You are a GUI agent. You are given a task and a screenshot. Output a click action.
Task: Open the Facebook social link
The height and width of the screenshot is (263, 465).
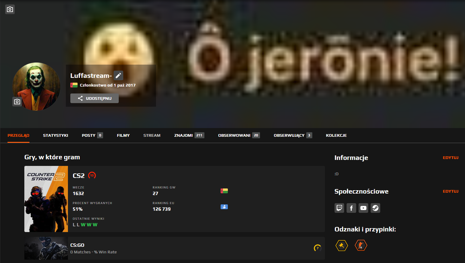click(x=351, y=208)
